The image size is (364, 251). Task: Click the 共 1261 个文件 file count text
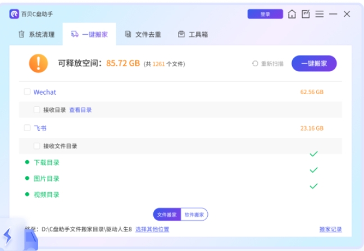point(165,64)
